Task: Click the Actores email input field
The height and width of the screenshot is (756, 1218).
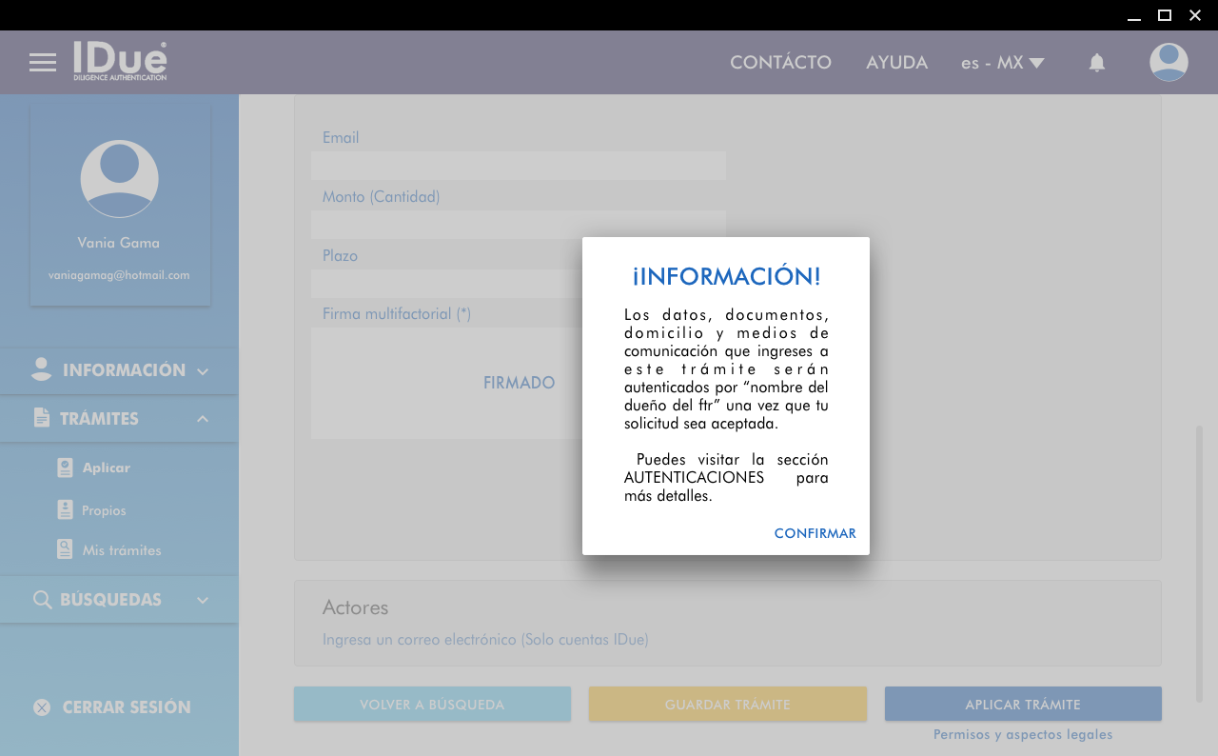Action: pyautogui.click(x=485, y=640)
